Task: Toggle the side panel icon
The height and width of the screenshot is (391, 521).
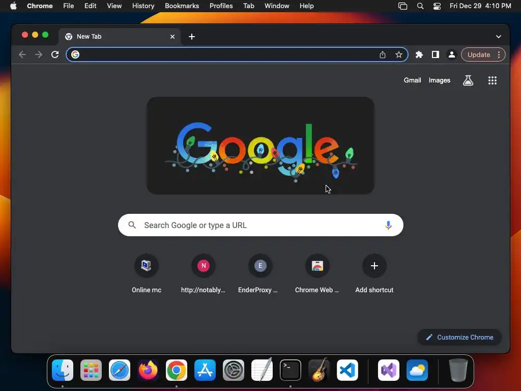Action: point(436,54)
